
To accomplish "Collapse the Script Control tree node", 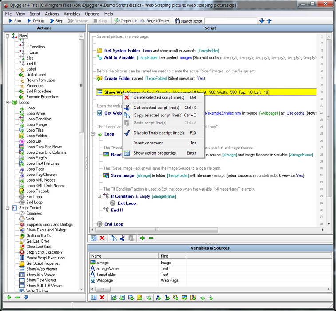I will [8, 208].
